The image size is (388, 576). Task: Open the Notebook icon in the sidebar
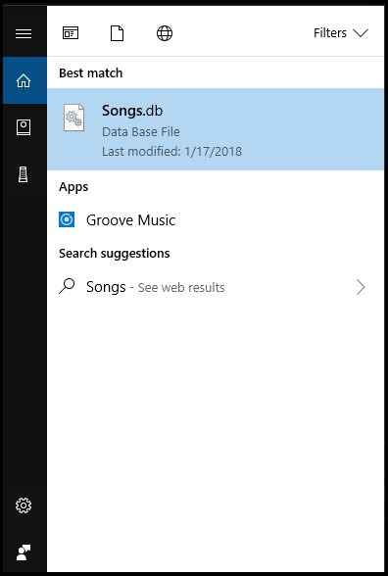tap(24, 127)
